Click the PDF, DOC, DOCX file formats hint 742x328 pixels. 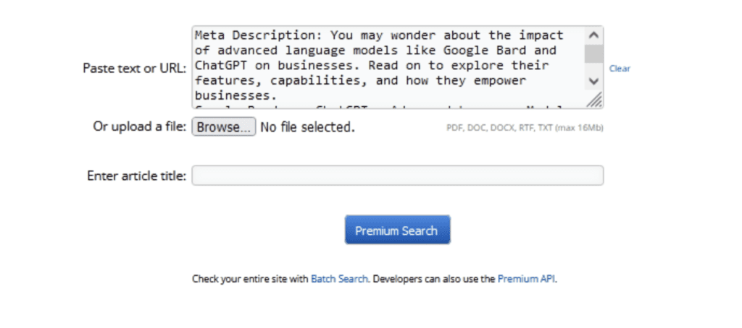[525, 129]
